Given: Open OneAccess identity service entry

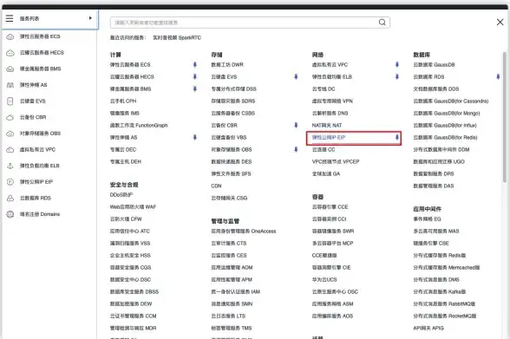Looking at the screenshot, I should pos(243,231).
